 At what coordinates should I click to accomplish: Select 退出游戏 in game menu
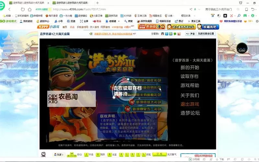coord(190,104)
